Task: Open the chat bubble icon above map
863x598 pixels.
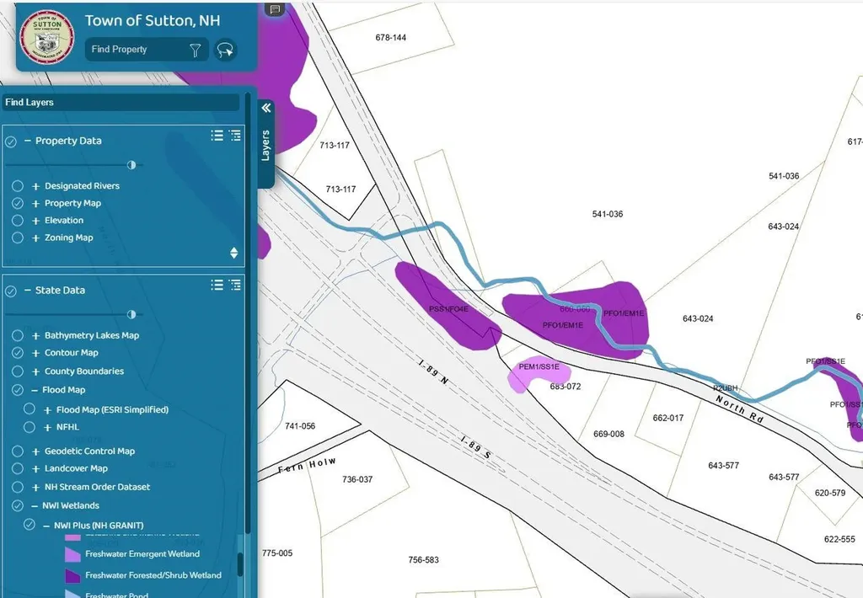Action: [274, 9]
